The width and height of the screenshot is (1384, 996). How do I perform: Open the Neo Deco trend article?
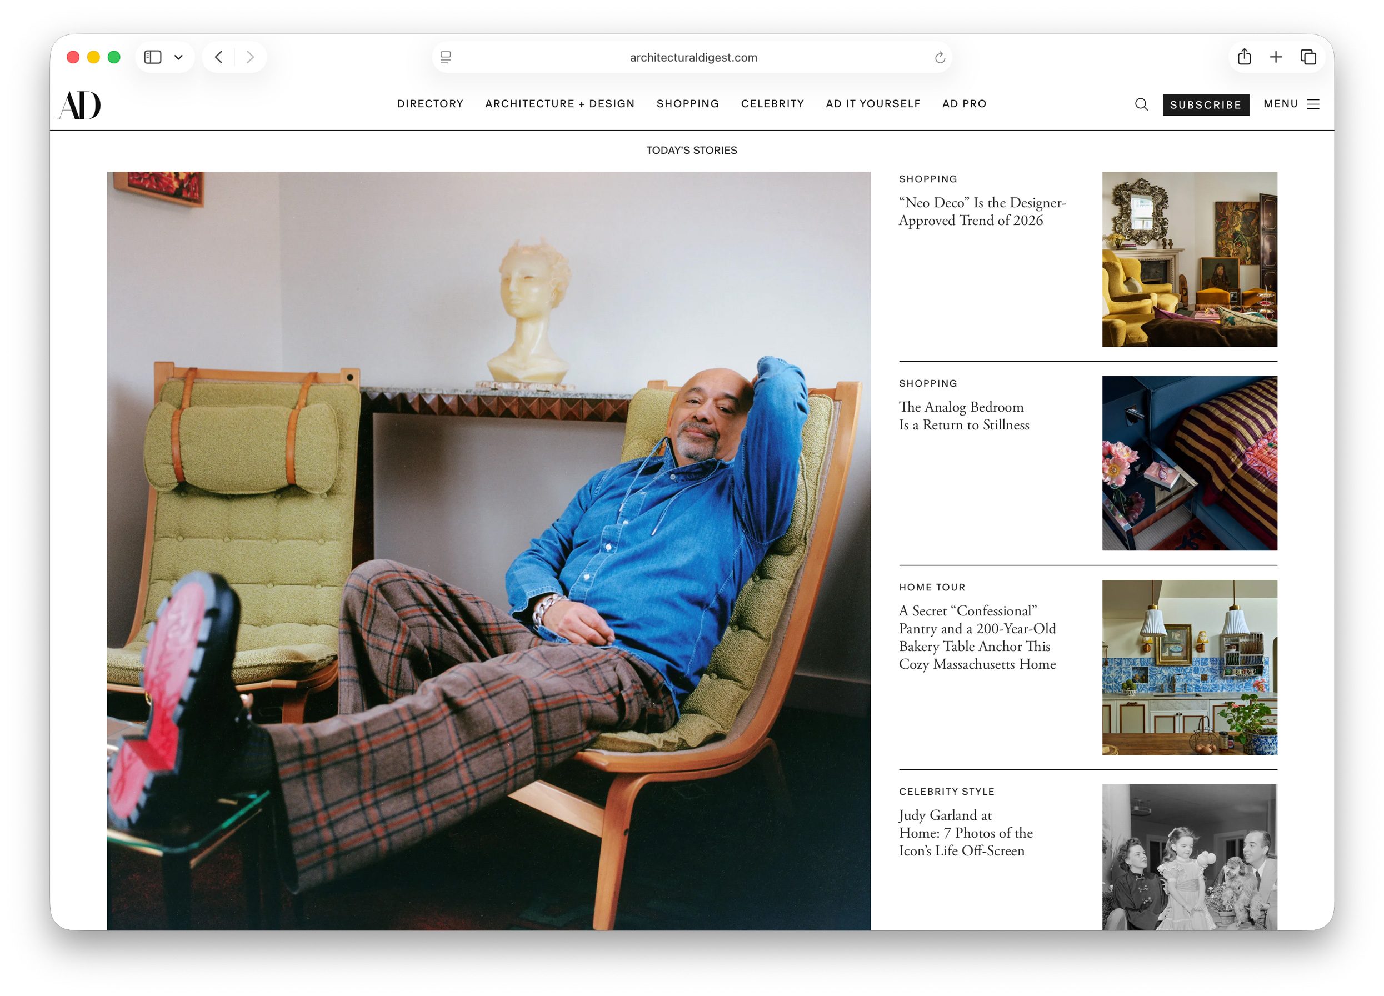pyautogui.click(x=981, y=211)
